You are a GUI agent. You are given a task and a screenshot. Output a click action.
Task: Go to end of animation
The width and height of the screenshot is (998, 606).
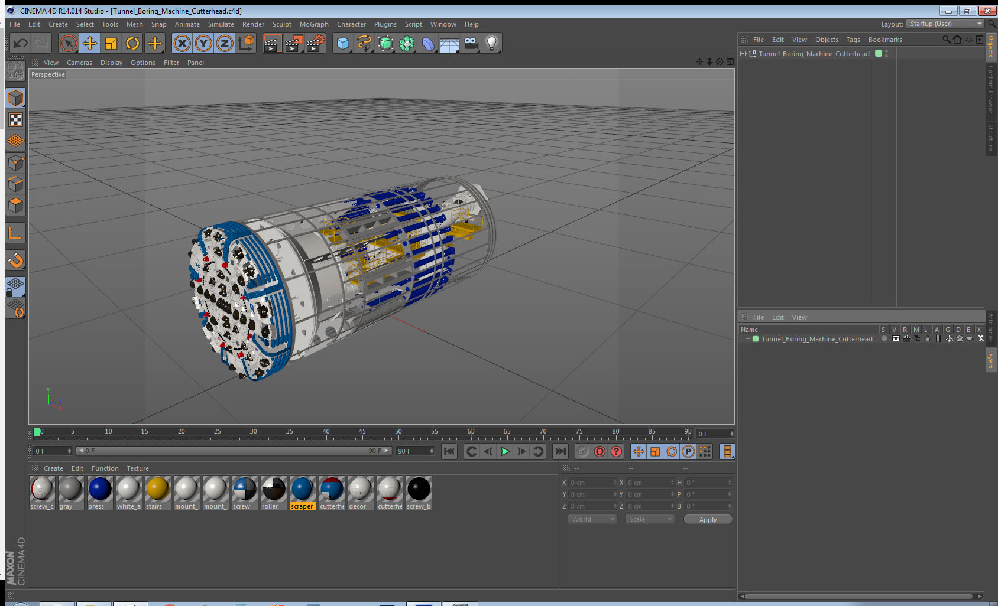[560, 452]
